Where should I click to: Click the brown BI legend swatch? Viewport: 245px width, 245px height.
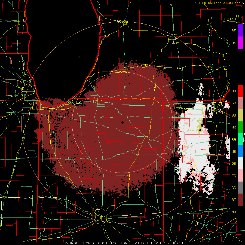[240, 200]
